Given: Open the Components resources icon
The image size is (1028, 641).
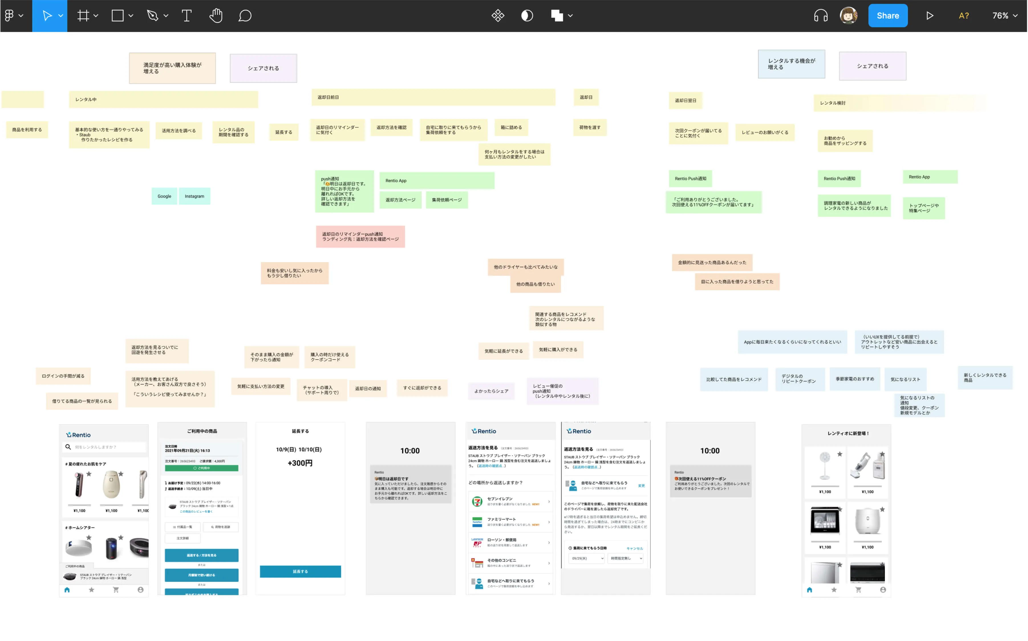Looking at the screenshot, I should 498,16.
